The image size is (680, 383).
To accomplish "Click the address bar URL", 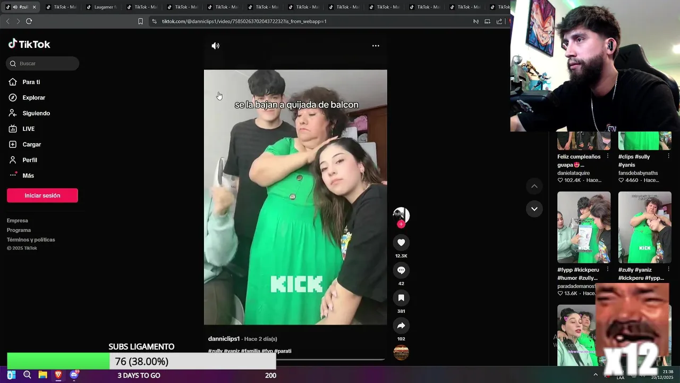I will [244, 21].
